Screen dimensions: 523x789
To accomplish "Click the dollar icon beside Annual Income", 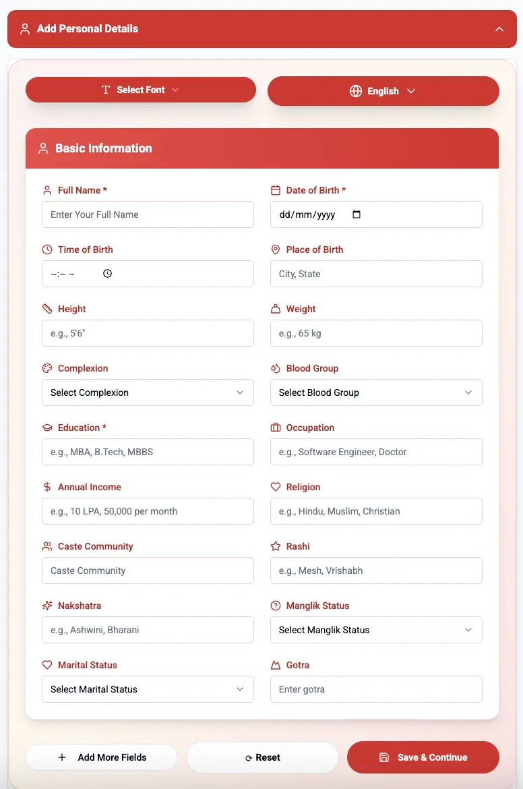I will point(47,487).
